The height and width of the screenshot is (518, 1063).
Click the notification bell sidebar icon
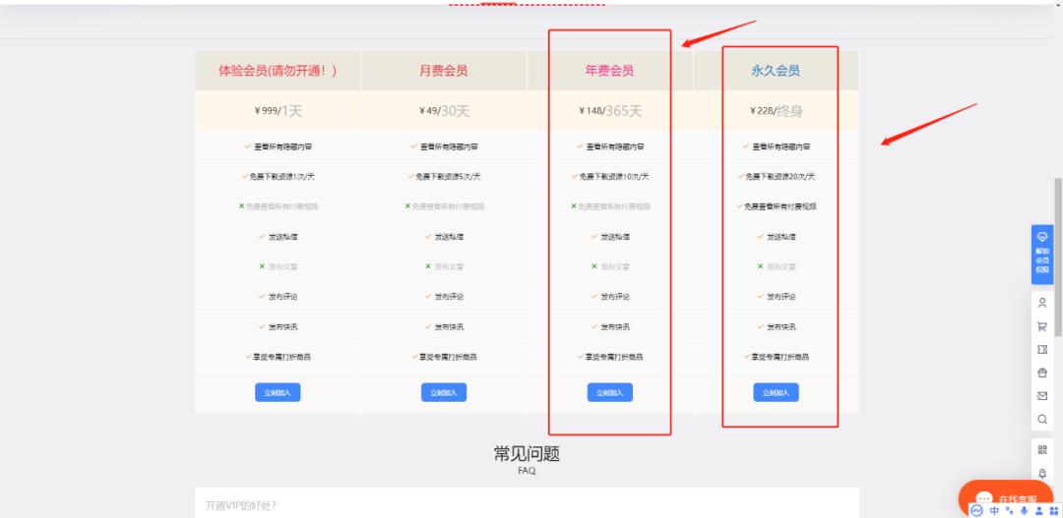point(1042,473)
